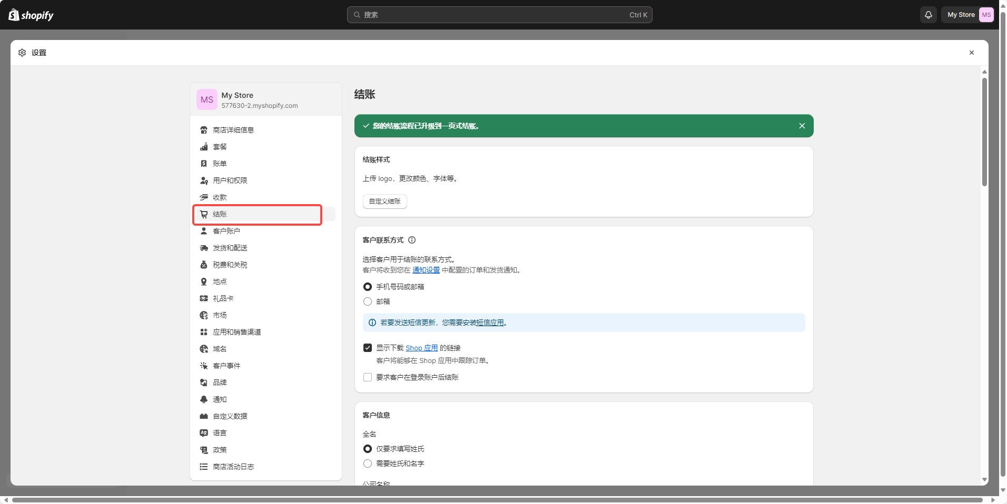Click the settings panel vertical scrollbar
1007x504 pixels.
coord(984,132)
